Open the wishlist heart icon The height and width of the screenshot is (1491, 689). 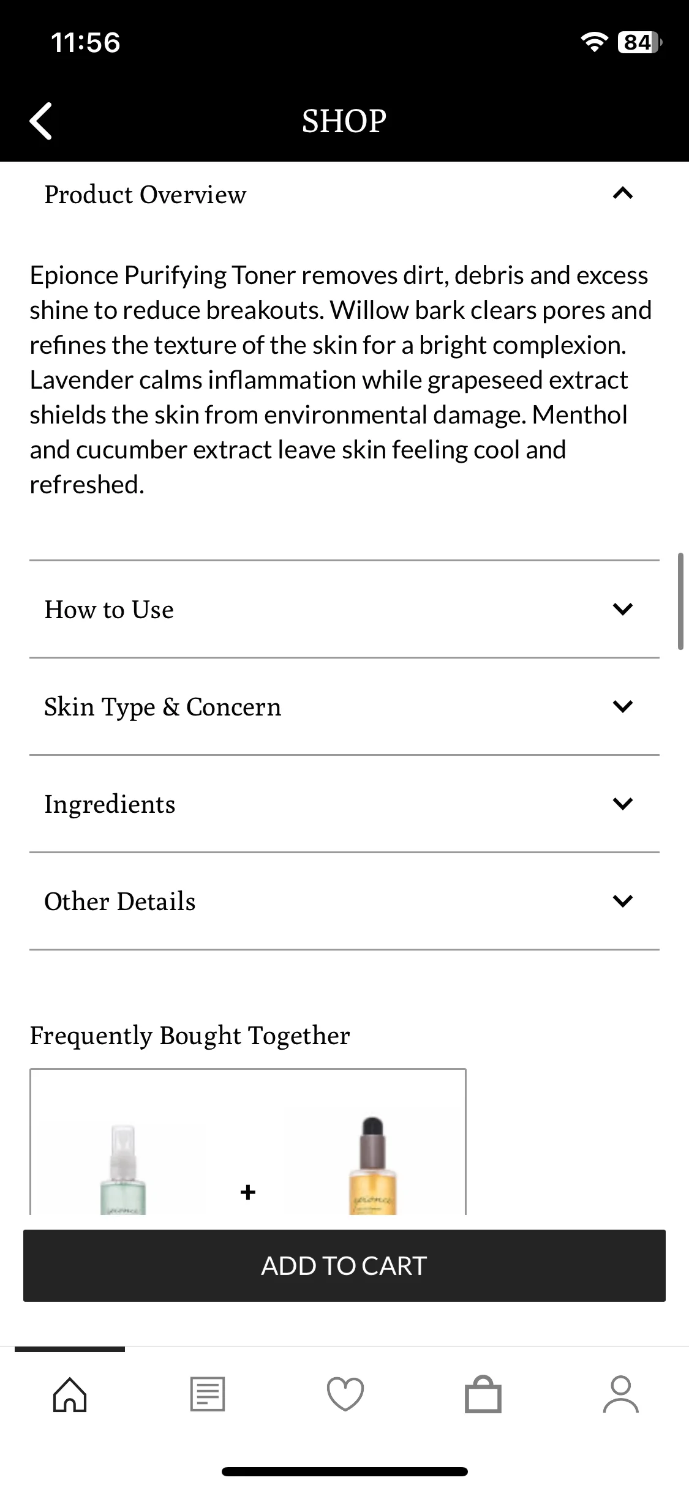click(x=345, y=1394)
